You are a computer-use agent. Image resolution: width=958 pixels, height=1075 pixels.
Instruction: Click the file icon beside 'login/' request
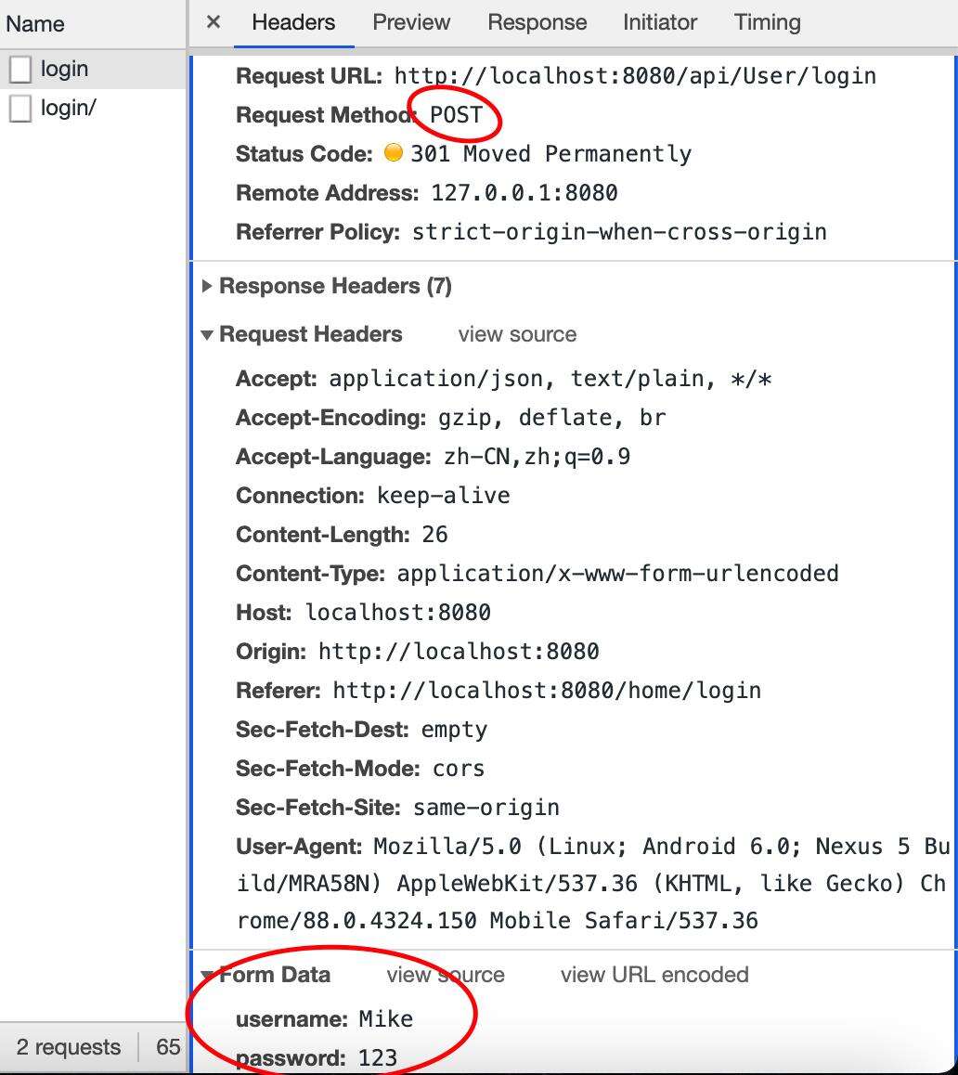[x=20, y=109]
